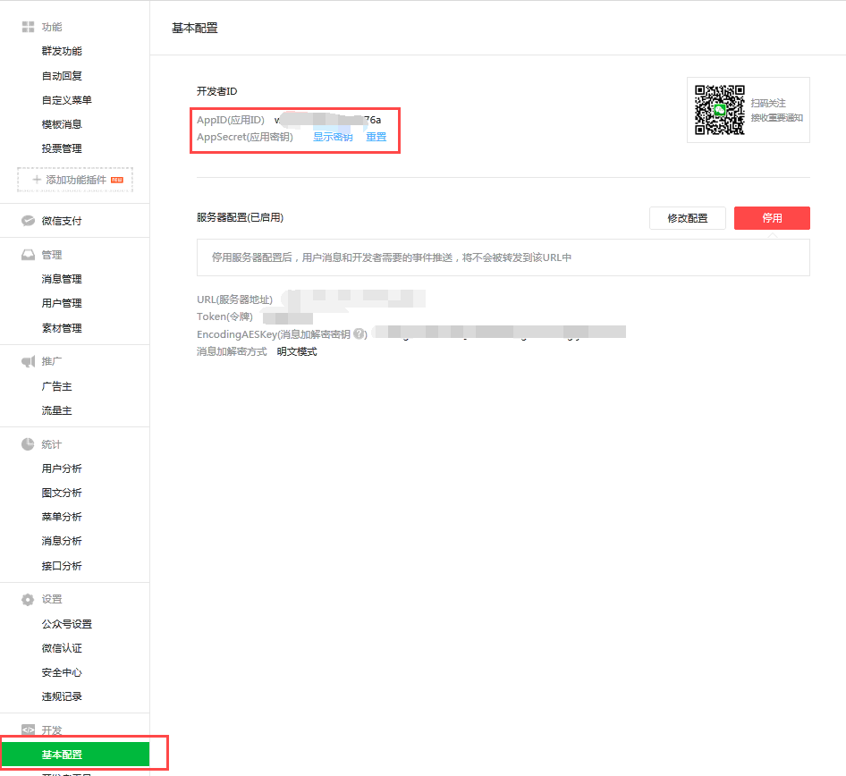This screenshot has width=846, height=776.
Task: Click the 开发 section header text
Action: click(x=52, y=730)
